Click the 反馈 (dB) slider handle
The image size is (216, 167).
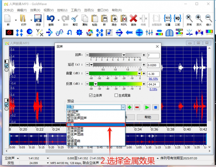pos(96,84)
